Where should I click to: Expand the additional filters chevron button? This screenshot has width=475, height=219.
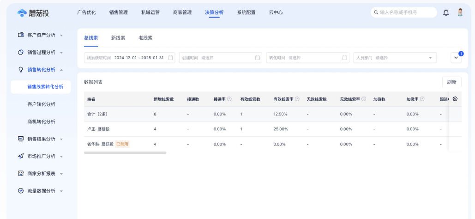coord(456,58)
